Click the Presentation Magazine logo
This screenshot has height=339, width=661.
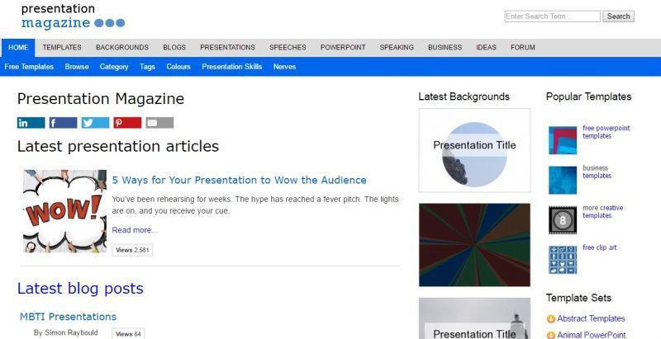pos(73,16)
